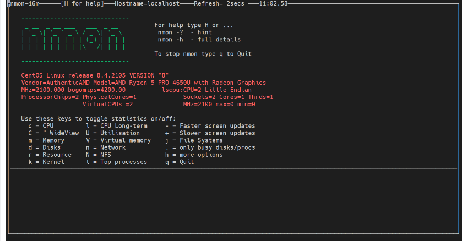Click 'VirtualCPUs =2' text

107,104
